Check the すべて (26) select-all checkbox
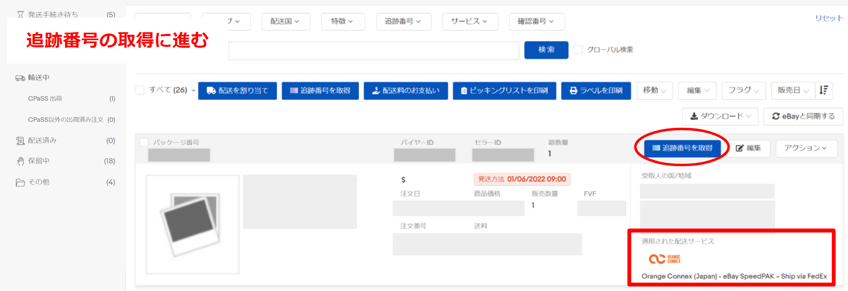 pos(140,90)
